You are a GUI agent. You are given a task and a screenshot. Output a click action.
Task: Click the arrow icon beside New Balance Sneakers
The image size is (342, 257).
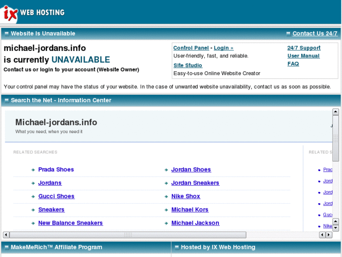coord(33,224)
